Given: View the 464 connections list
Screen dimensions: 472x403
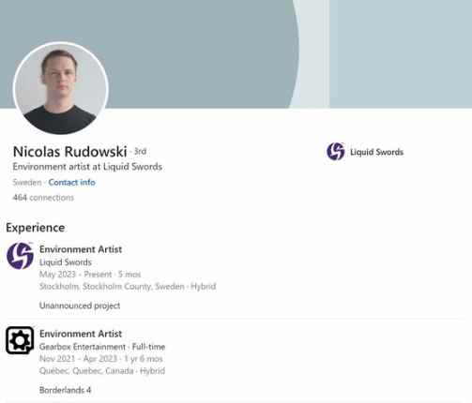Looking at the screenshot, I should coord(43,198).
